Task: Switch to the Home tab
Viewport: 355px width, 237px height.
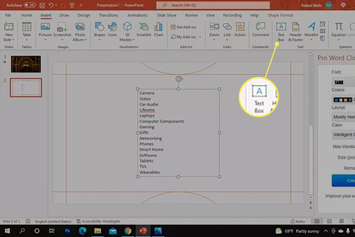Action: tap(26, 15)
